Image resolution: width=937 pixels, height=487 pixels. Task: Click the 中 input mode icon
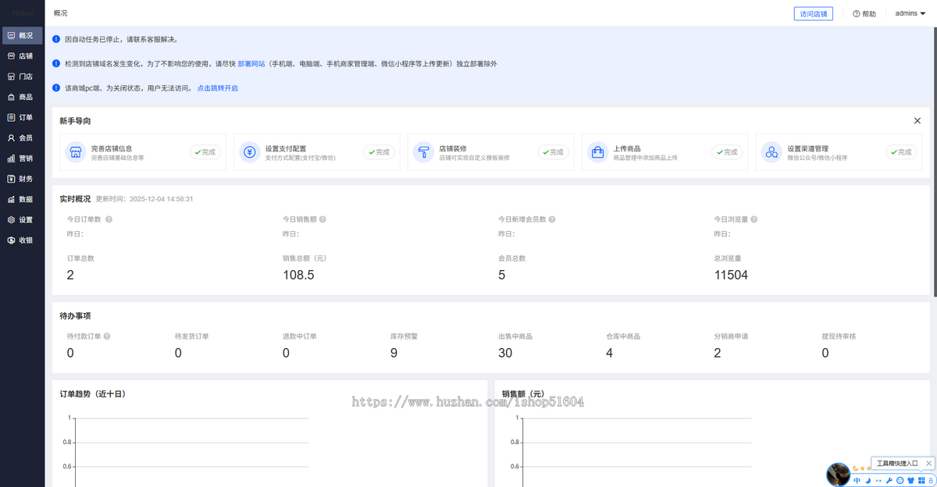point(857,481)
